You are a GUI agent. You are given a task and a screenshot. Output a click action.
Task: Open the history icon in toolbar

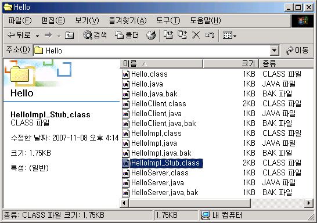tap(151, 35)
